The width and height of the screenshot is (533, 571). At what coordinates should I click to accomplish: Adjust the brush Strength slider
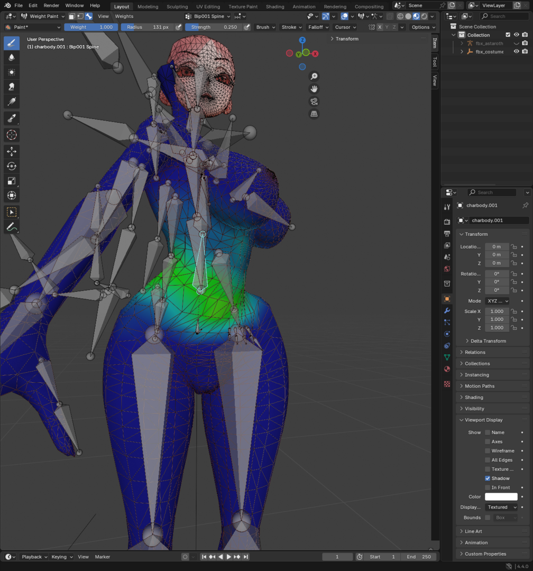point(214,27)
